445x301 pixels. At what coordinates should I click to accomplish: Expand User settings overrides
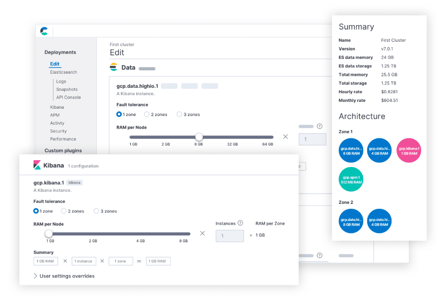[x=64, y=276]
